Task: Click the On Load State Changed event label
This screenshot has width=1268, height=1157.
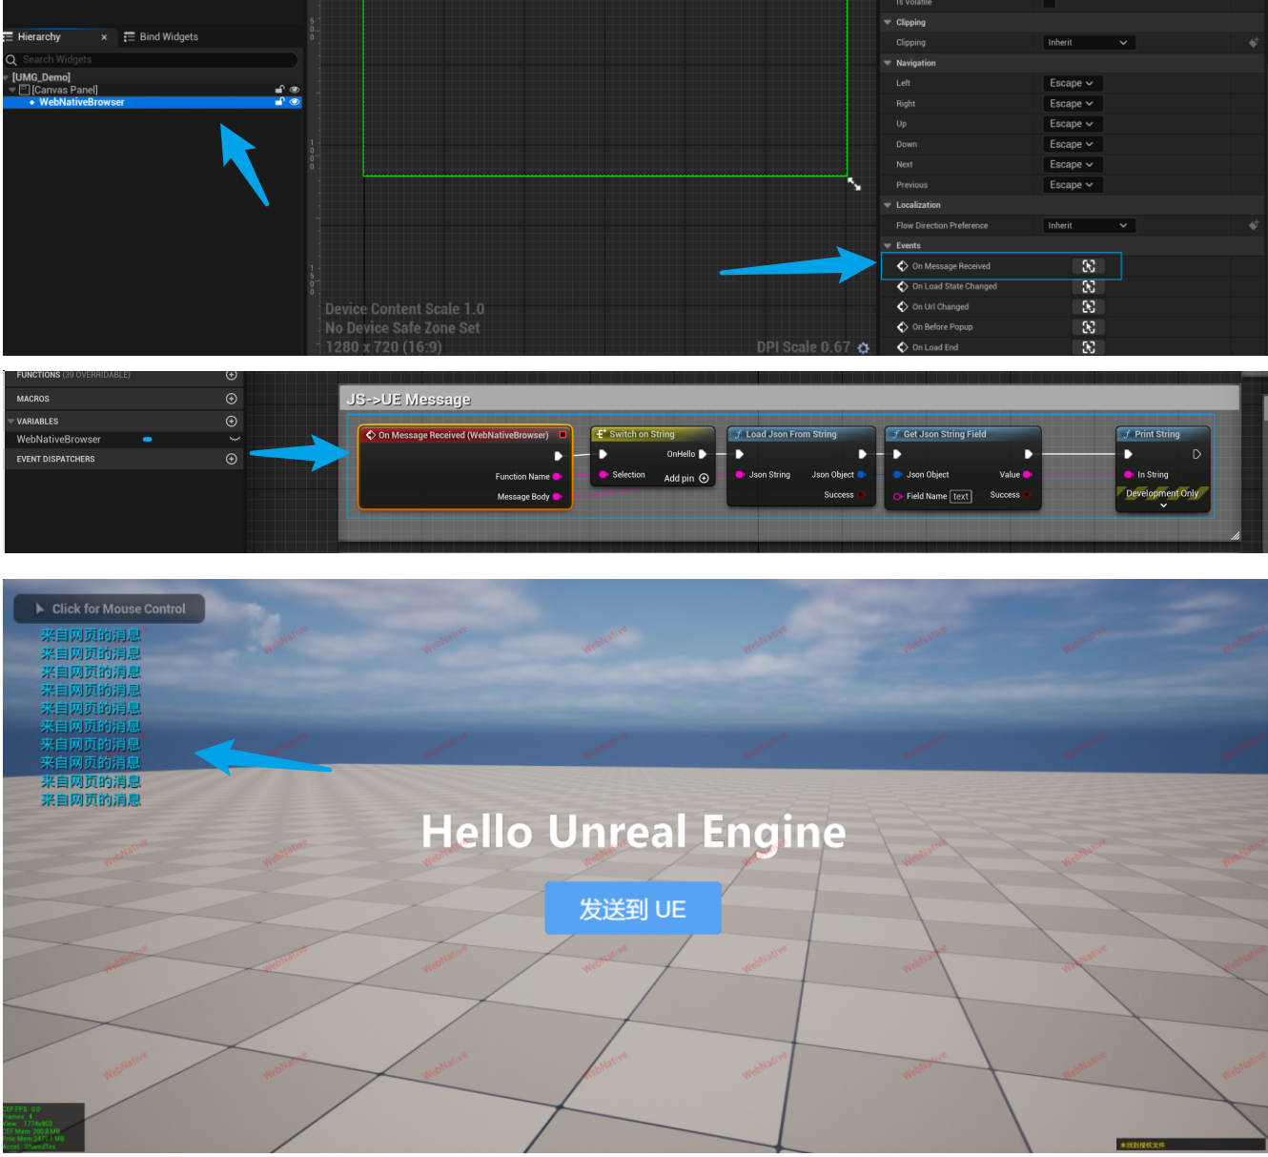Action: 954,286
